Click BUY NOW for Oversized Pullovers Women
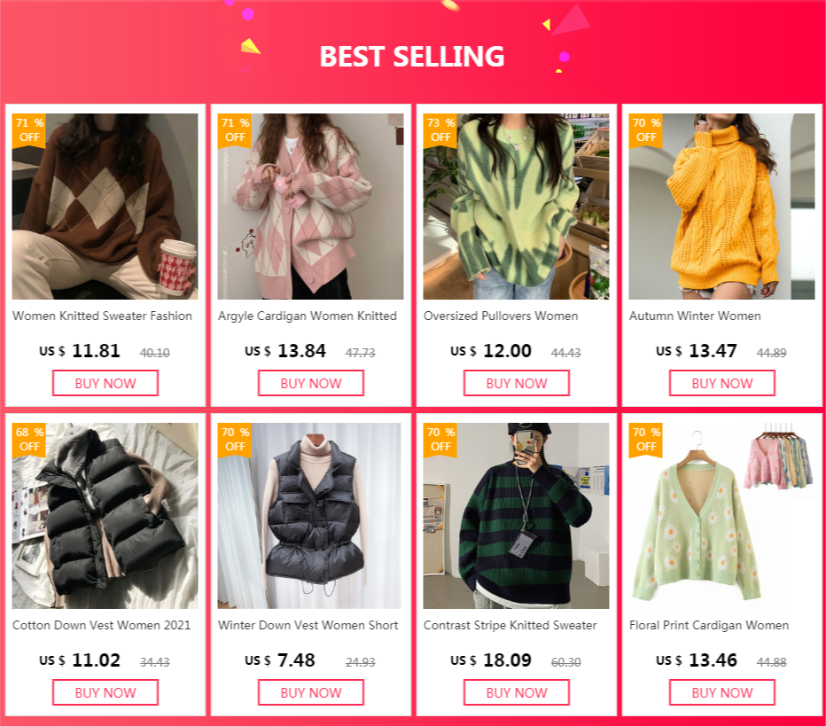Viewport: 826px width, 726px height. tap(517, 383)
